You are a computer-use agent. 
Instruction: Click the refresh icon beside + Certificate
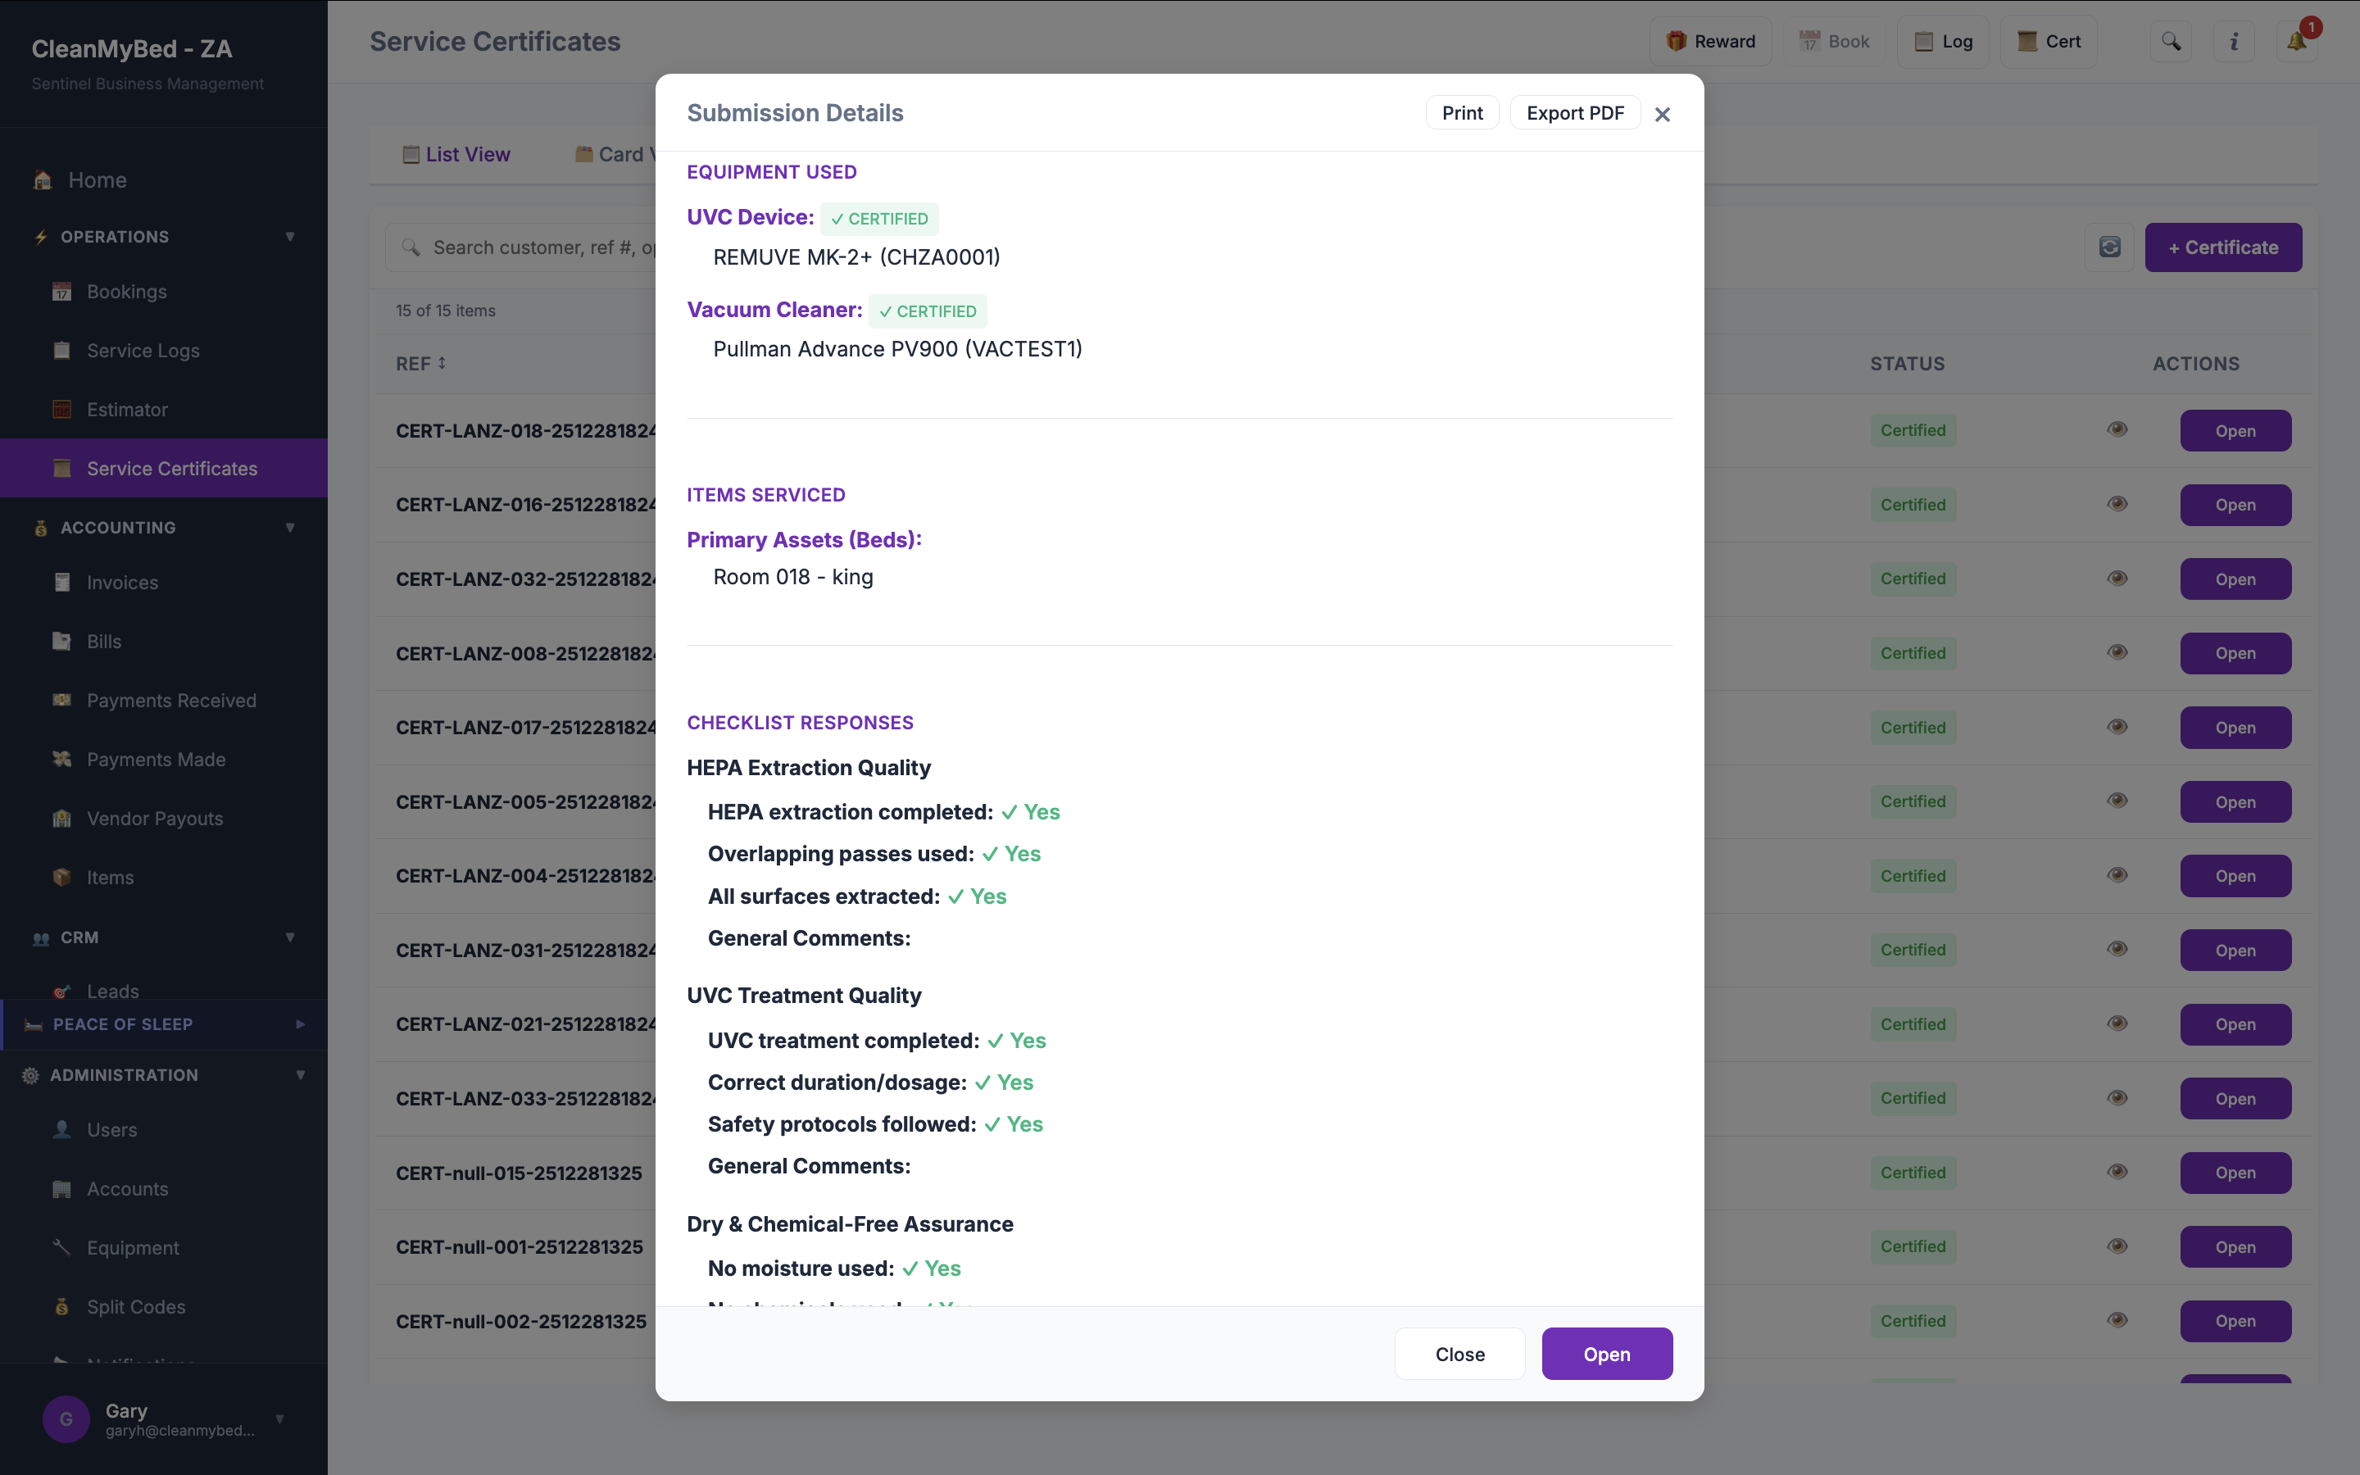(x=2109, y=247)
